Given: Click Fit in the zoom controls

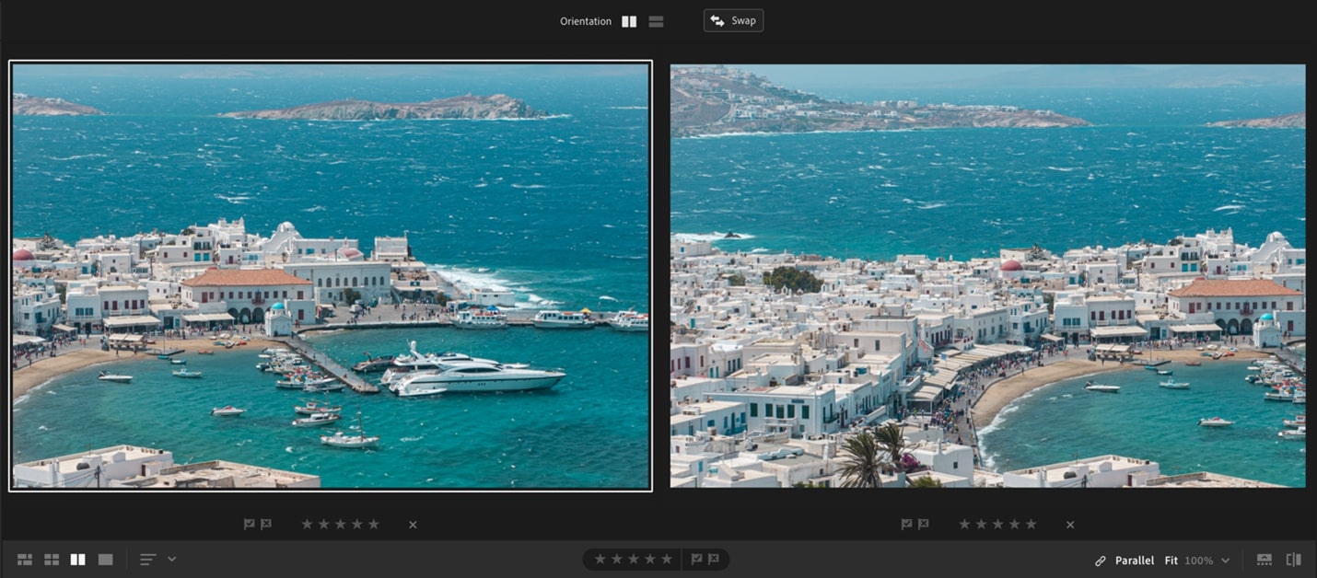Looking at the screenshot, I should (x=1171, y=560).
